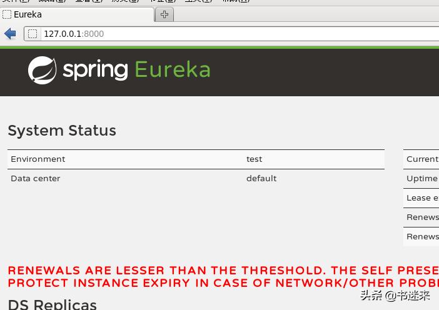Click red 'PROTECT INSTANCE EXPIRY' warning line

[223, 283]
